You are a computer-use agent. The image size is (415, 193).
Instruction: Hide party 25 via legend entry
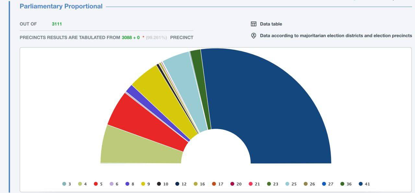[x=290, y=184]
